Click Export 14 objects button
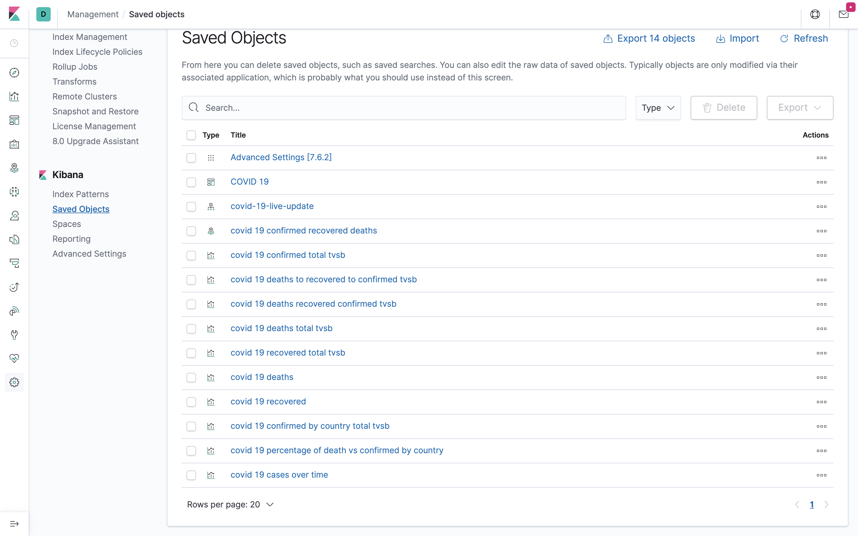Screen dimensions: 858x536 [x=649, y=38]
